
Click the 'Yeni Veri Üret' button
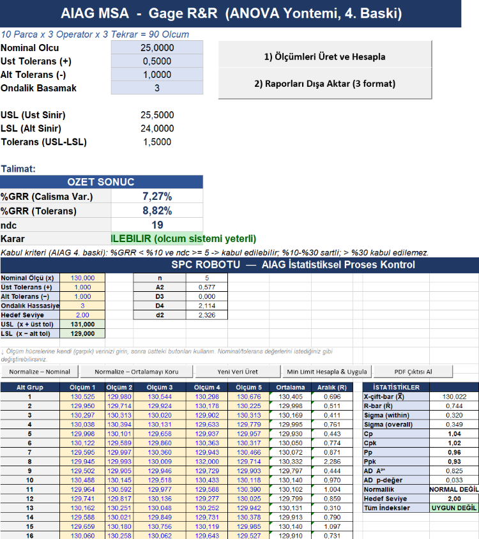(x=238, y=372)
